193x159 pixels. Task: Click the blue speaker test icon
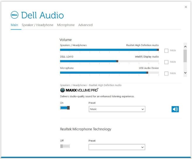[175, 109]
